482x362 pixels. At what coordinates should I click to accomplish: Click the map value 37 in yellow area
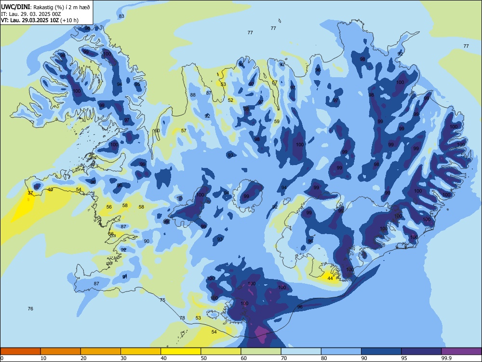[30, 193]
